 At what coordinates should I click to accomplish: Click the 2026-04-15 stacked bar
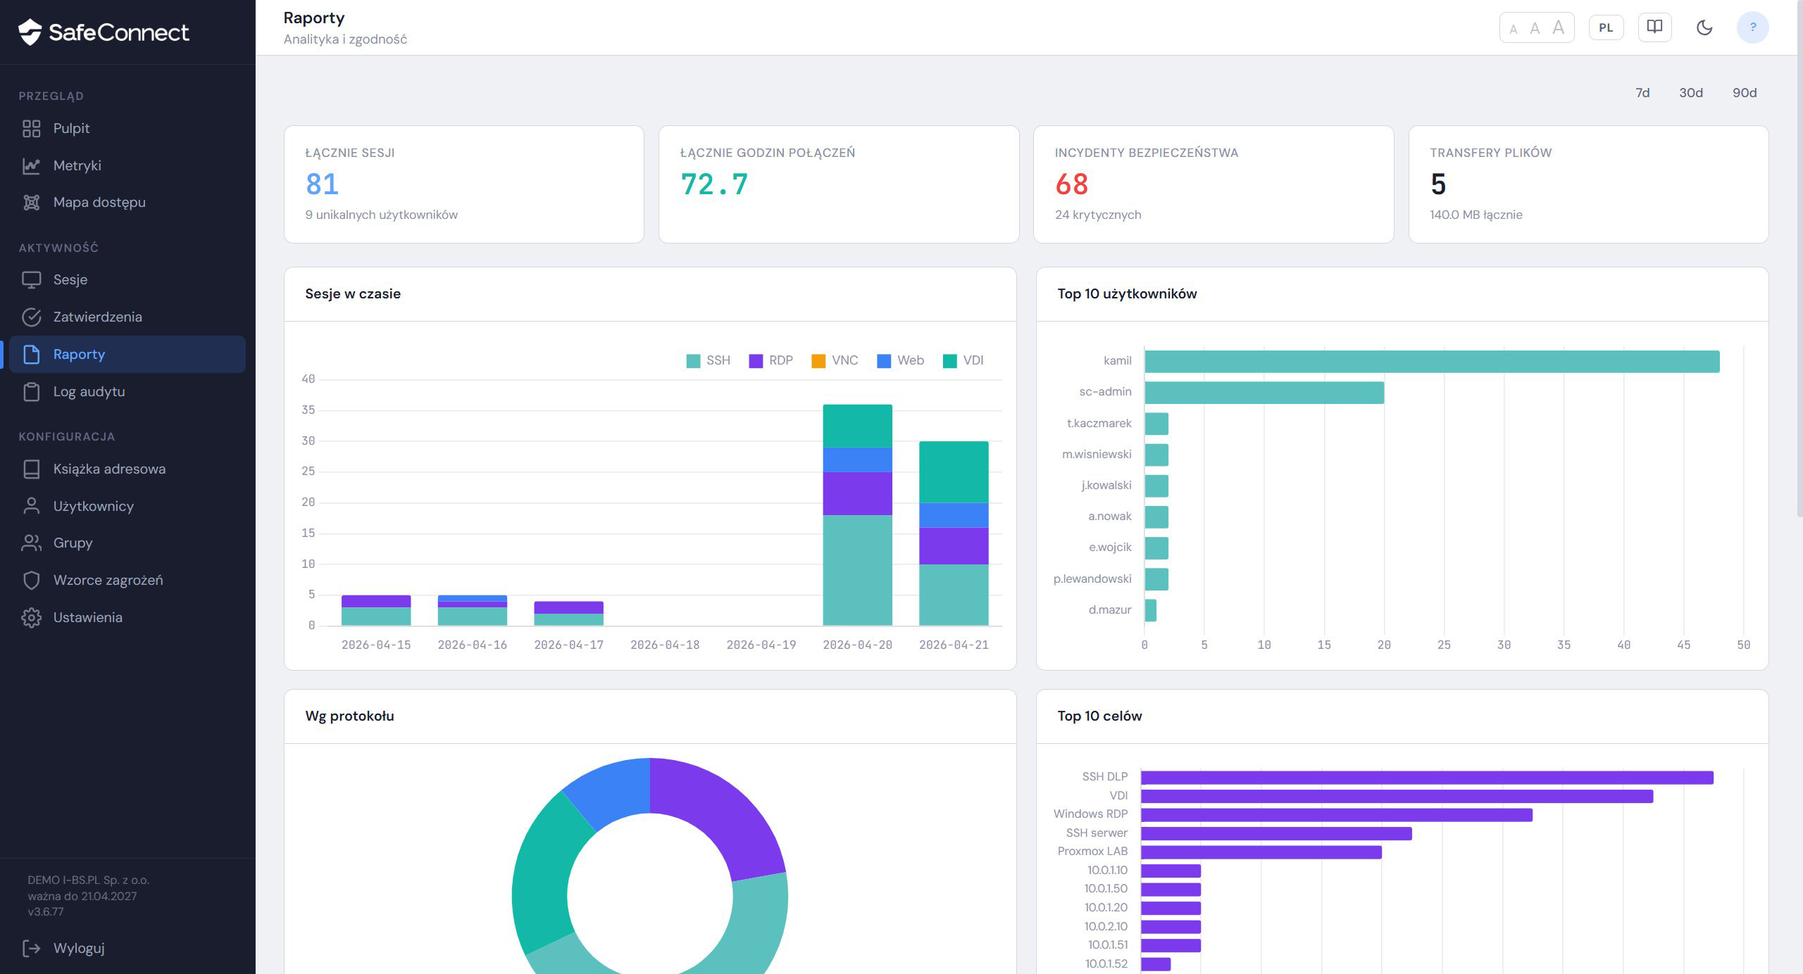click(x=376, y=610)
